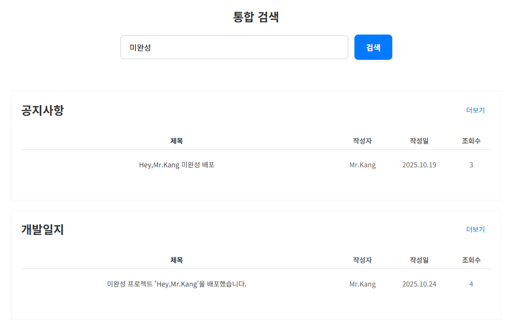509x323 pixels.
Task: Click the dev log date 2025.10.24
Action: click(419, 284)
